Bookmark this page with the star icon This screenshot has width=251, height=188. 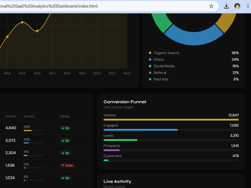click(211, 6)
